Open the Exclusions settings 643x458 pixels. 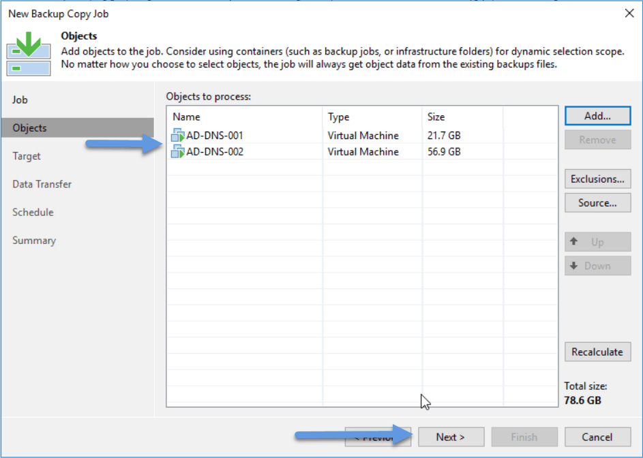pos(597,179)
